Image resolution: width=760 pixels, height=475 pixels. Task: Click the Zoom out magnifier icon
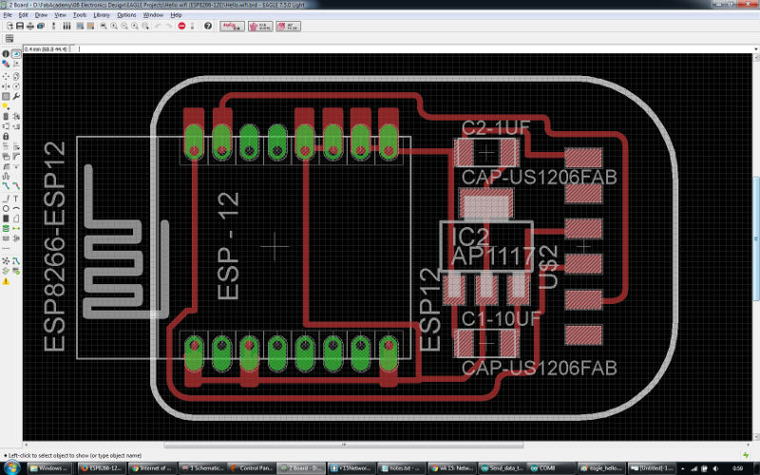point(124,26)
